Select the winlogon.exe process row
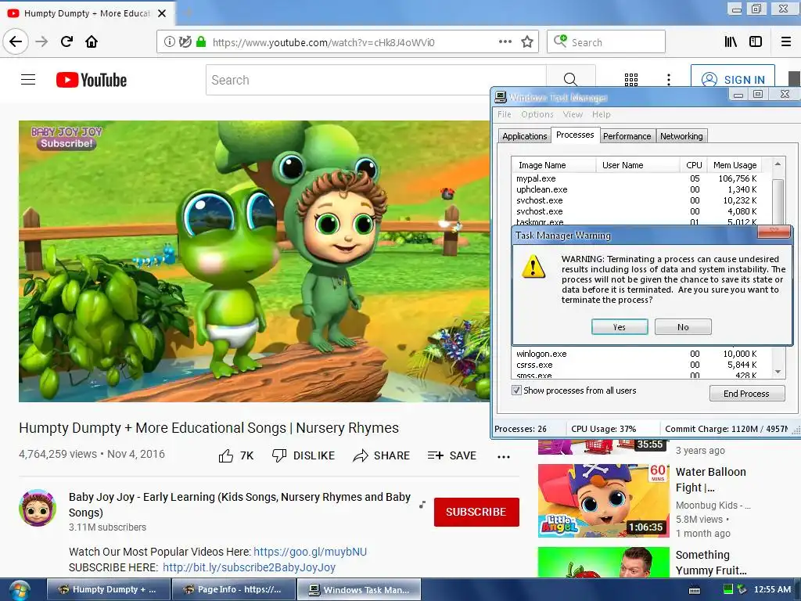The height and width of the screenshot is (601, 801). pyautogui.click(x=637, y=354)
